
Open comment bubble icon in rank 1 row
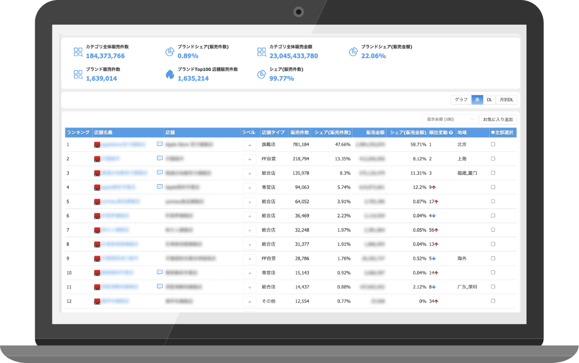[159, 144]
